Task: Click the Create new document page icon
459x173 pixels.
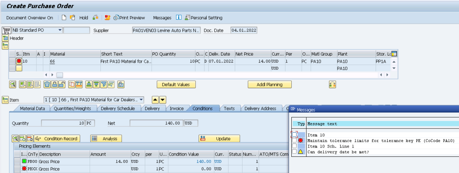Action: pyautogui.click(x=64, y=17)
